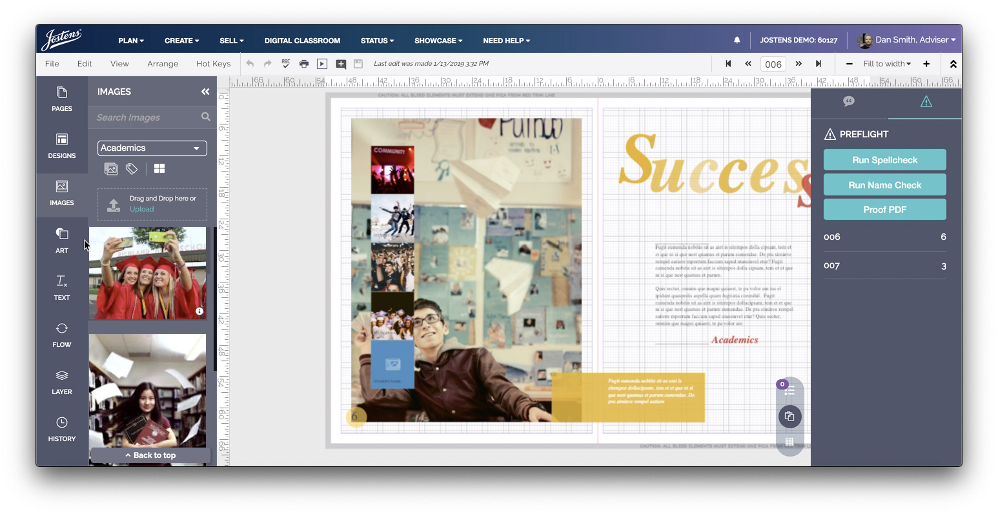Screen dimensions: 998x514
Task: Open the View menu
Action: (119, 64)
